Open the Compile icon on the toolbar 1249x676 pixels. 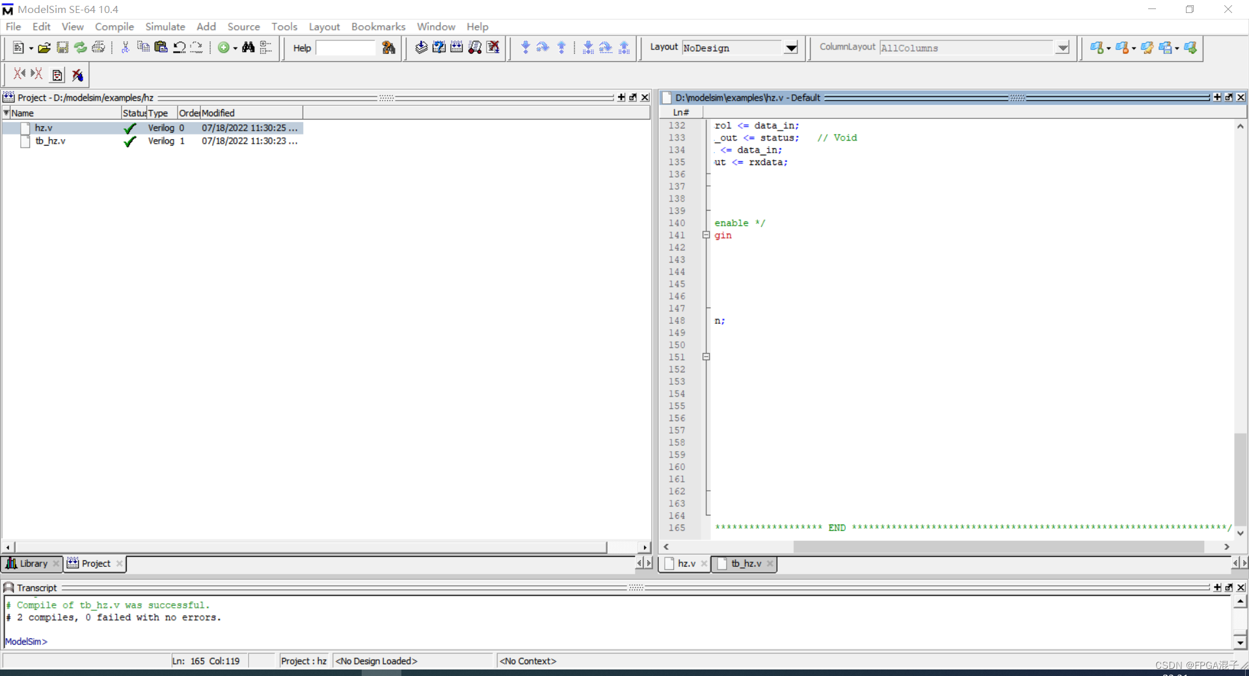point(421,47)
